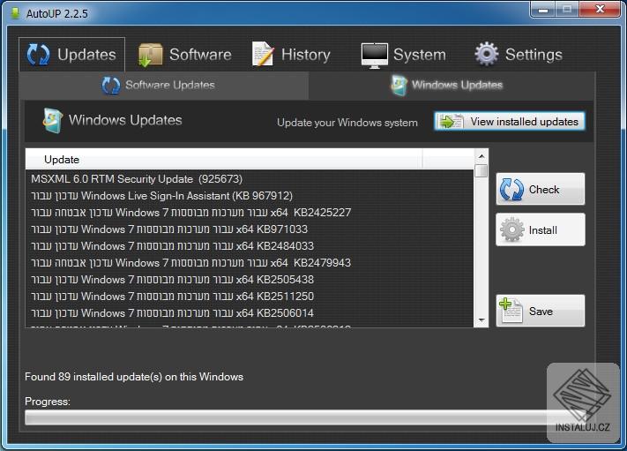Click the green arrow icon in View installed updates

(451, 121)
